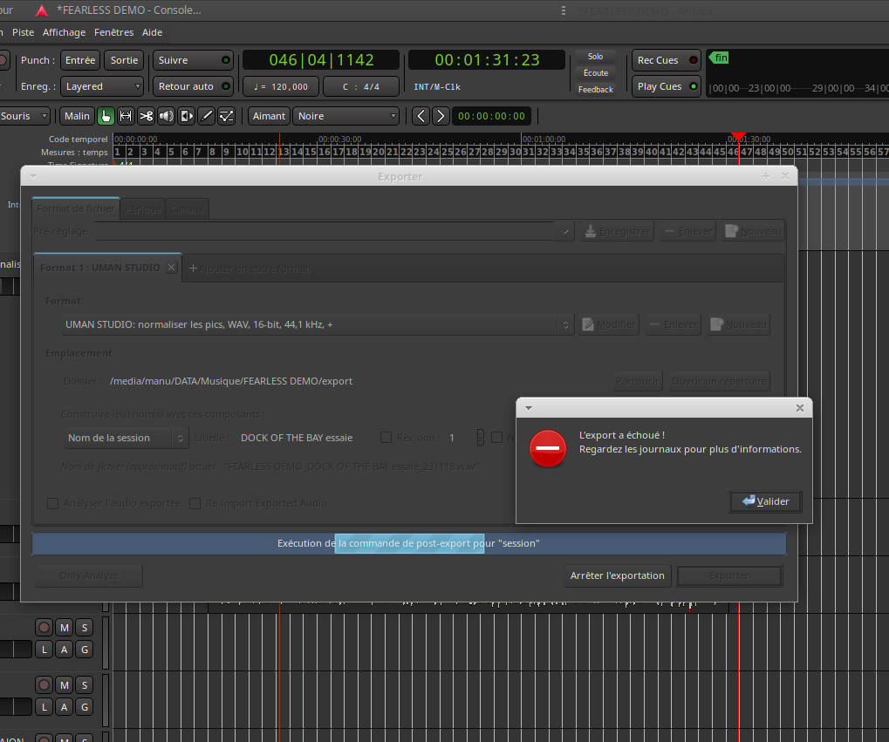The width and height of the screenshot is (889, 742).
Task: Activate the speaker Audition tool
Action: point(166,116)
